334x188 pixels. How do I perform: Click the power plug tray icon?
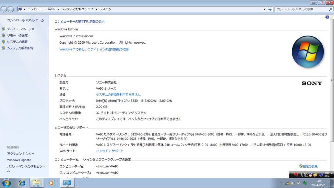[x=299, y=183]
